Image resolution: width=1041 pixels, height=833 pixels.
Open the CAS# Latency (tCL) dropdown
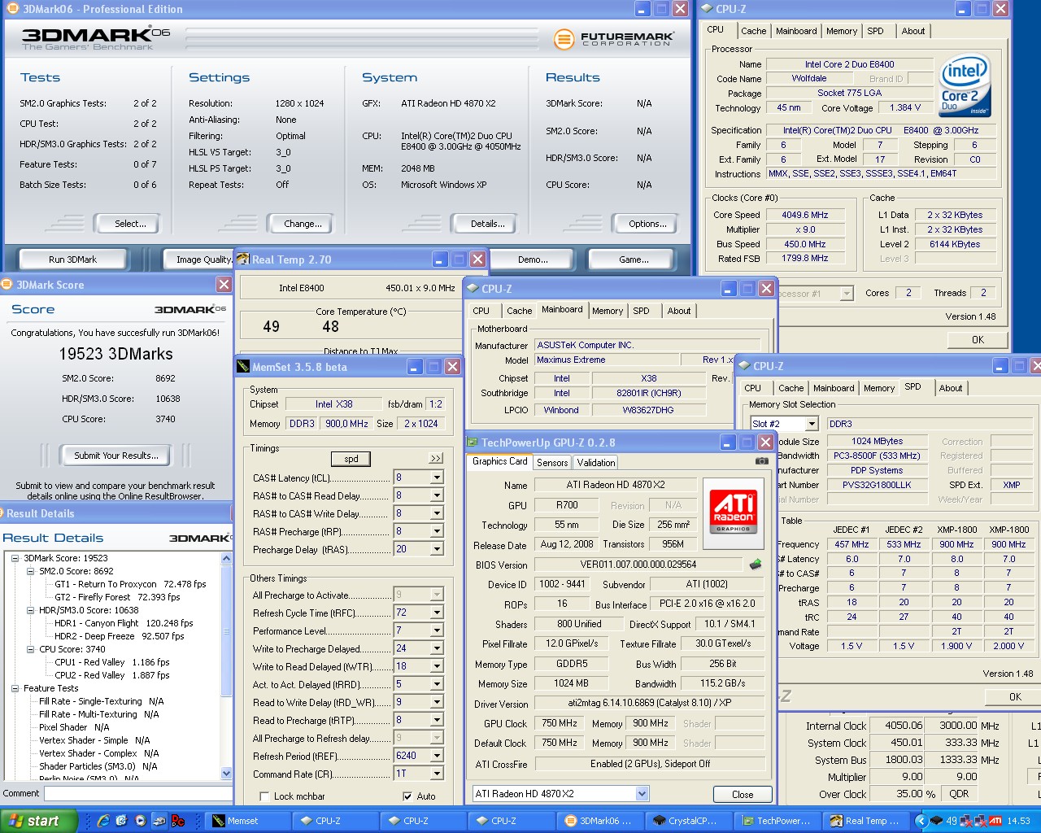[437, 478]
